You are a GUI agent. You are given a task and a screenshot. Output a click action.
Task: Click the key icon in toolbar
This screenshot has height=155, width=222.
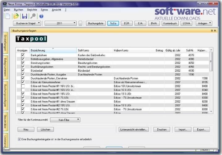pos(33,16)
